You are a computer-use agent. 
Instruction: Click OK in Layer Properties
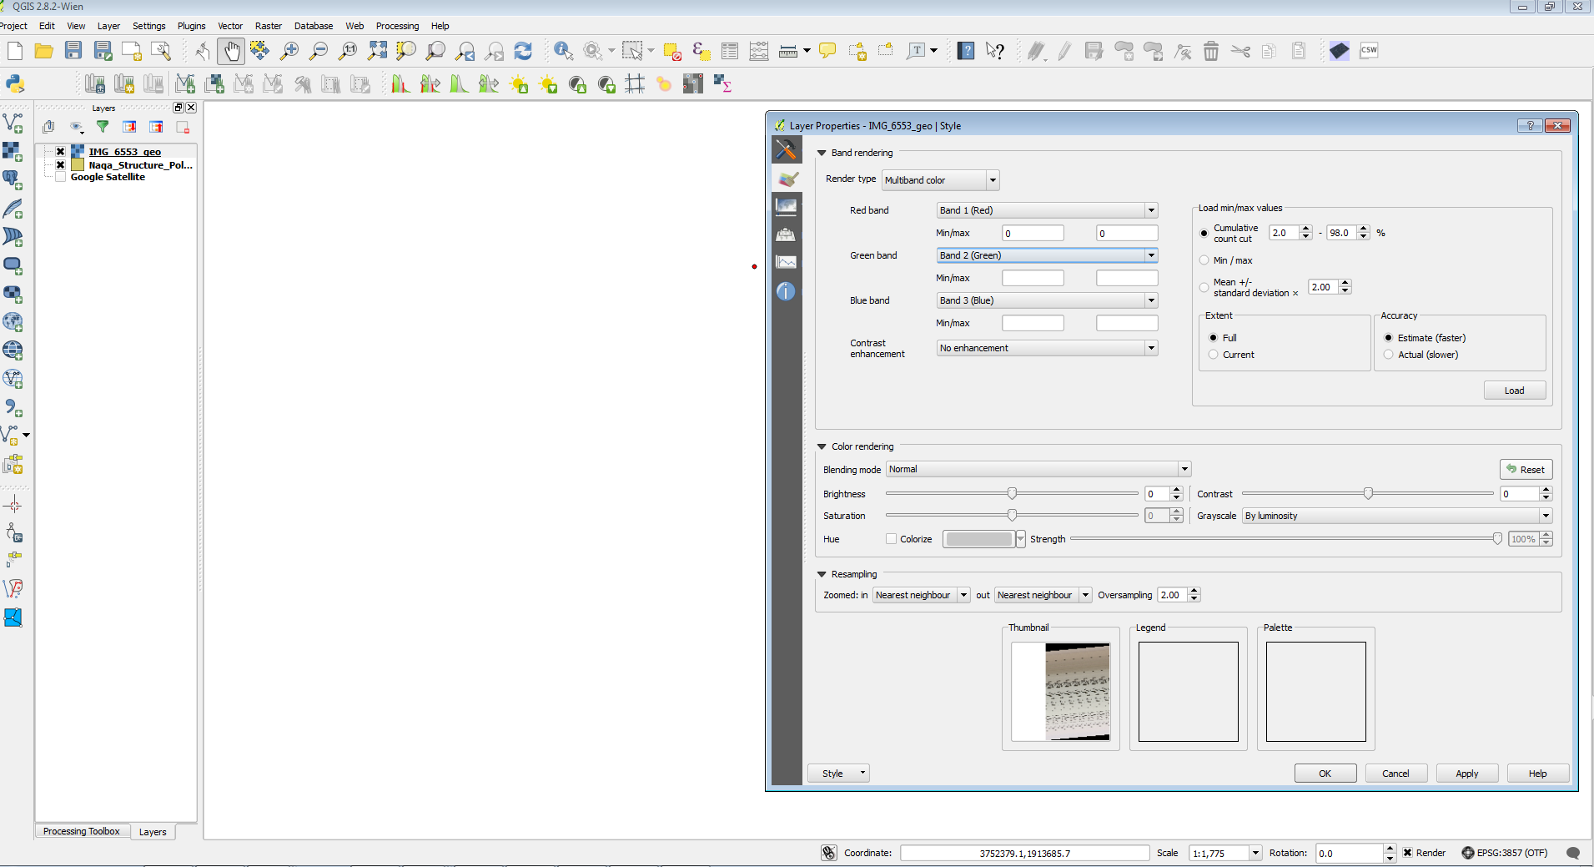pyautogui.click(x=1325, y=774)
